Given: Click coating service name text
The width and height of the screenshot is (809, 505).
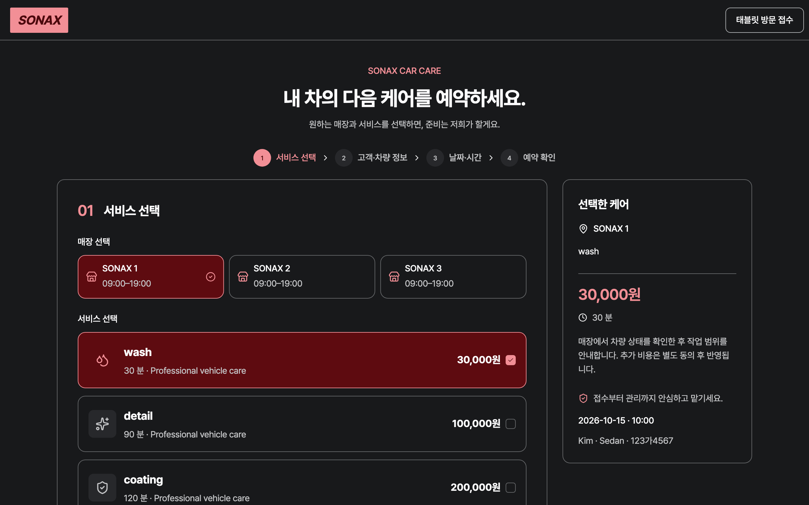Looking at the screenshot, I should tap(143, 480).
